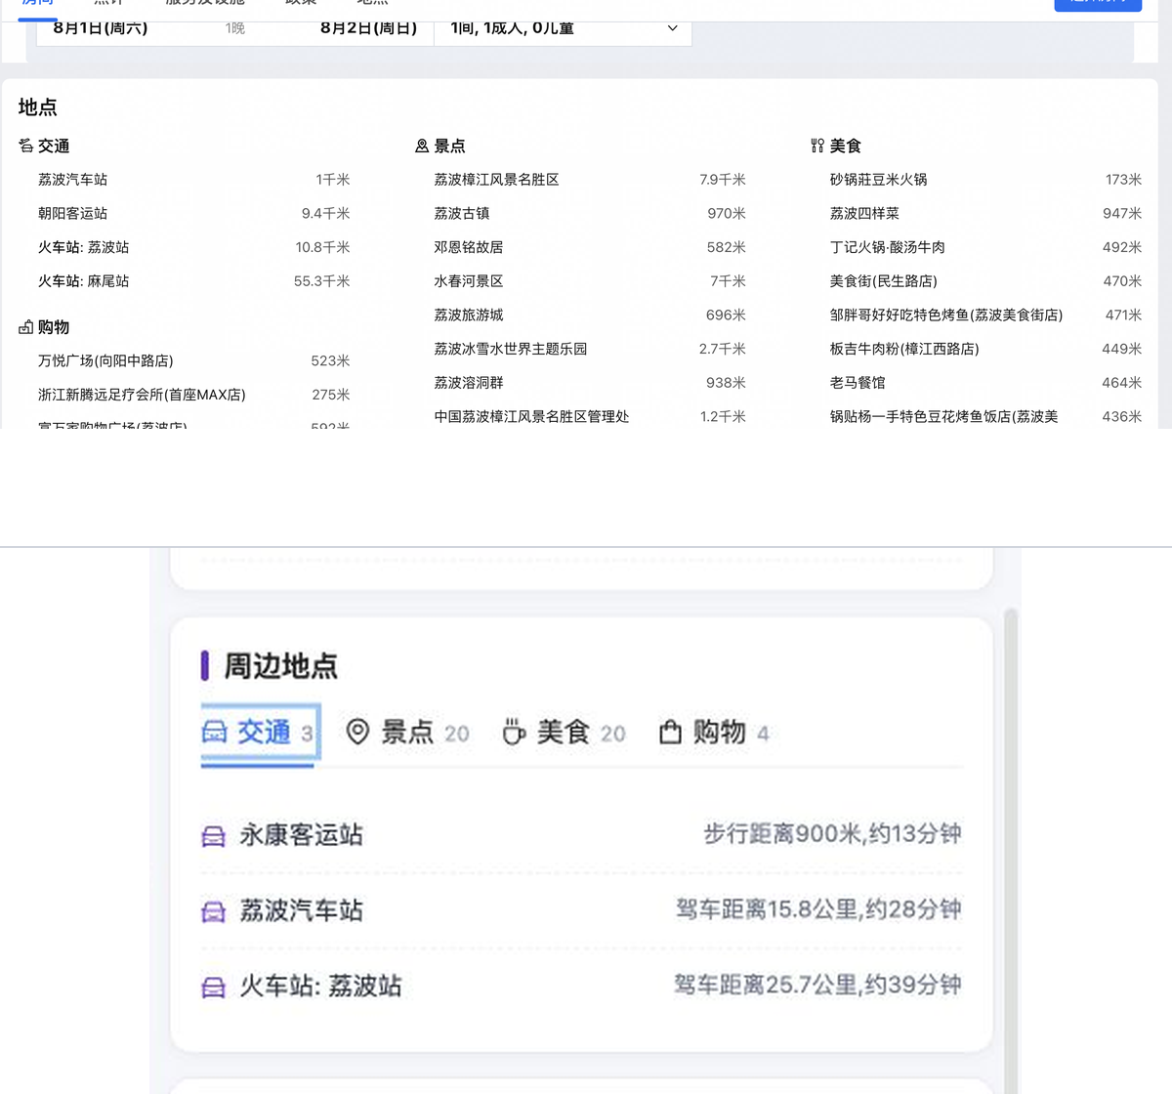Click the vertical scrollbar beside 周边地点 card
The image size is (1172, 1094).
(1011, 850)
